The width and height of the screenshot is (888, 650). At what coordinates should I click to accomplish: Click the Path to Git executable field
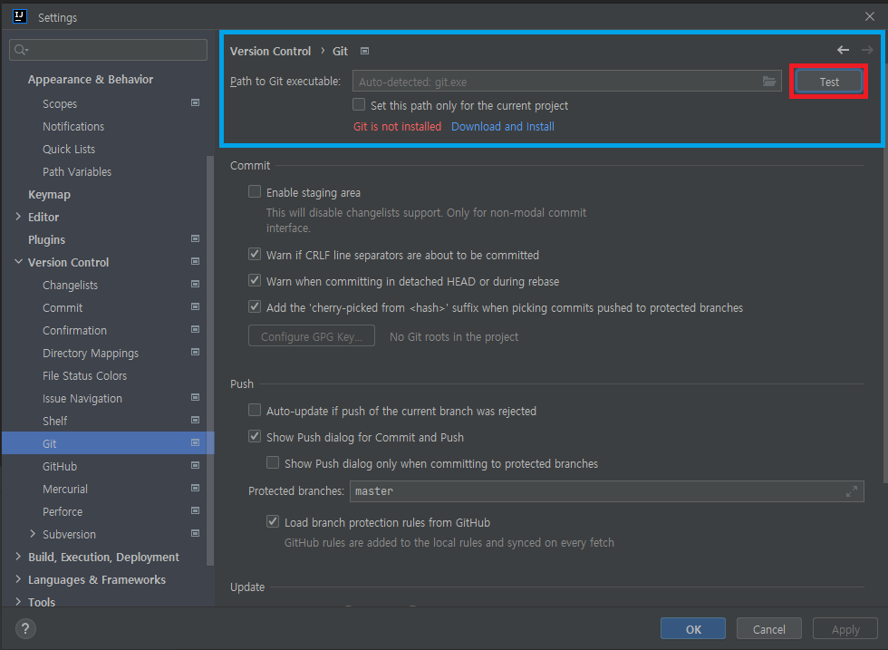point(567,81)
